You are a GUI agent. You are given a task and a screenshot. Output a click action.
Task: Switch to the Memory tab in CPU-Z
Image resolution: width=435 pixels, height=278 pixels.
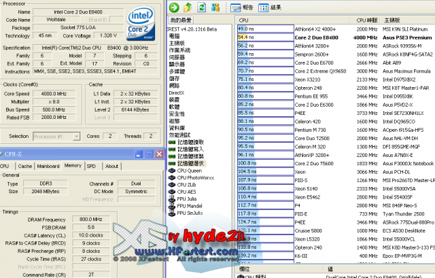click(x=73, y=165)
